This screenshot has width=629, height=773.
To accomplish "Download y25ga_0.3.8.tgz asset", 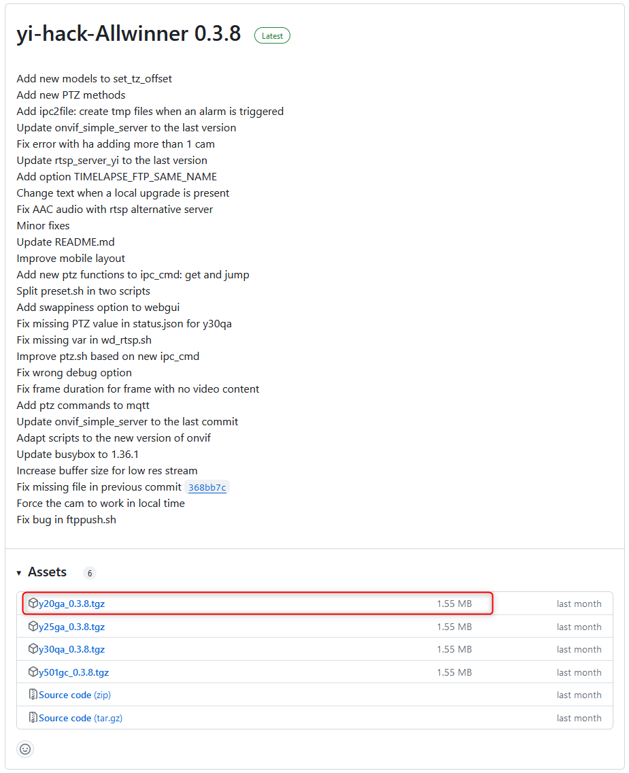I will pos(72,627).
